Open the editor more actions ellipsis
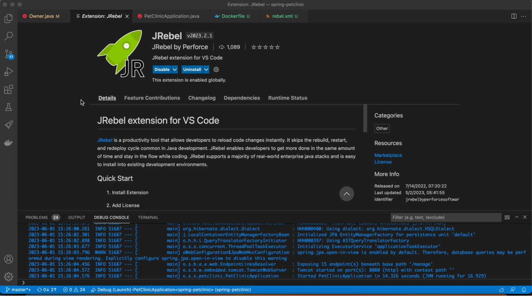 point(523,16)
